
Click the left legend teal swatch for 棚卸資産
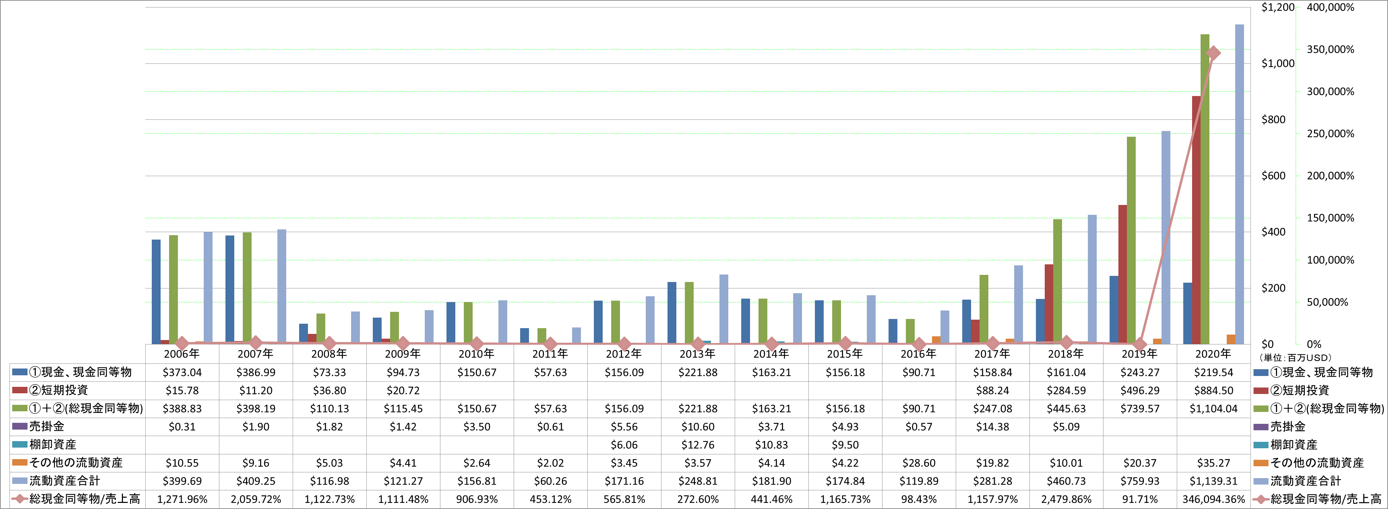[20, 445]
